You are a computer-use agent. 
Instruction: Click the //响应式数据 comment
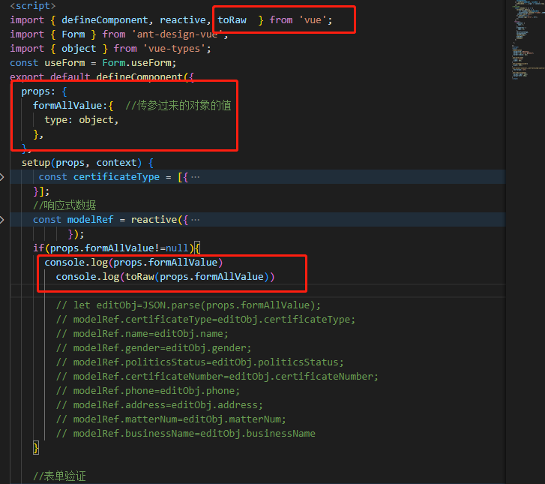(64, 206)
